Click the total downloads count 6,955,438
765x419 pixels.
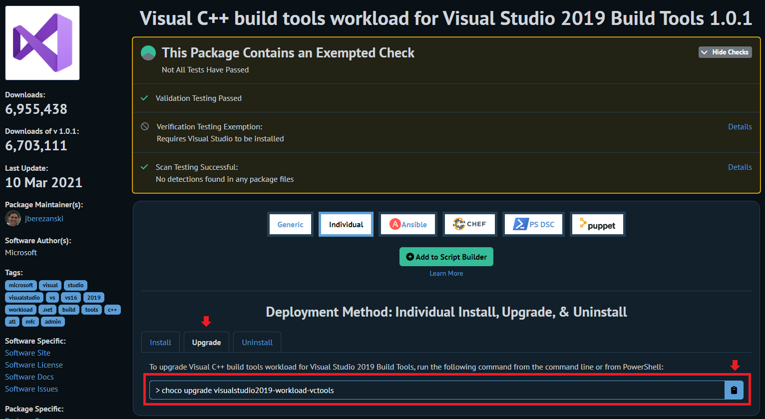pyautogui.click(x=36, y=109)
